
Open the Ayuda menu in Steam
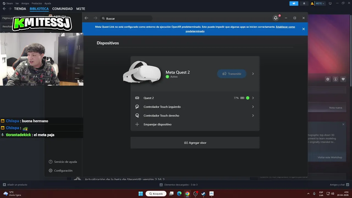pos(48,3)
